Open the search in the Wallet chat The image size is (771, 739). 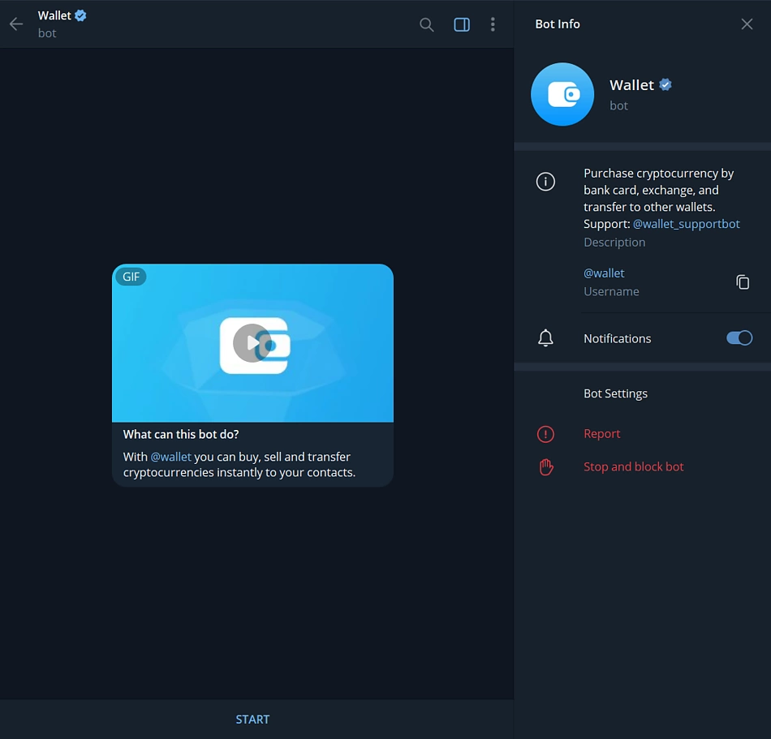(x=426, y=24)
